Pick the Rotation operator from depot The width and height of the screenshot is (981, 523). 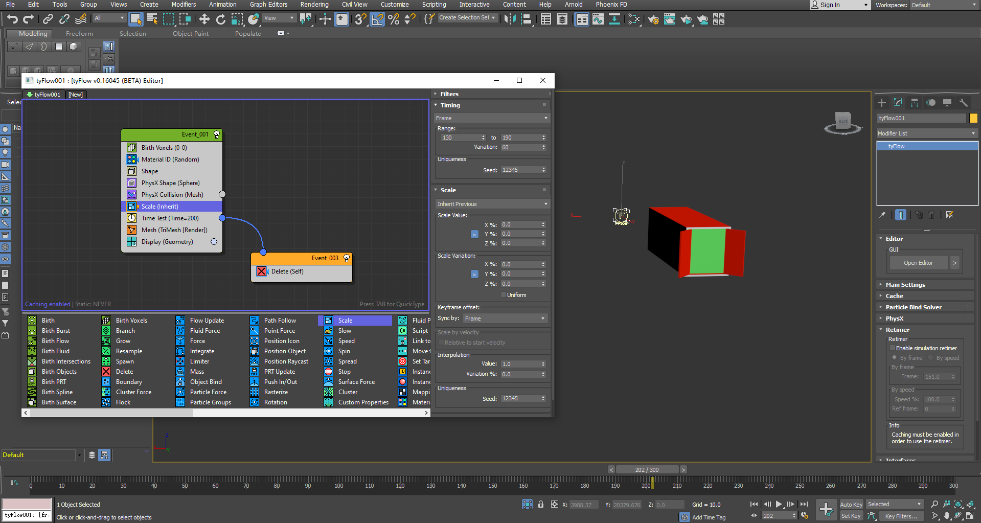point(276,402)
